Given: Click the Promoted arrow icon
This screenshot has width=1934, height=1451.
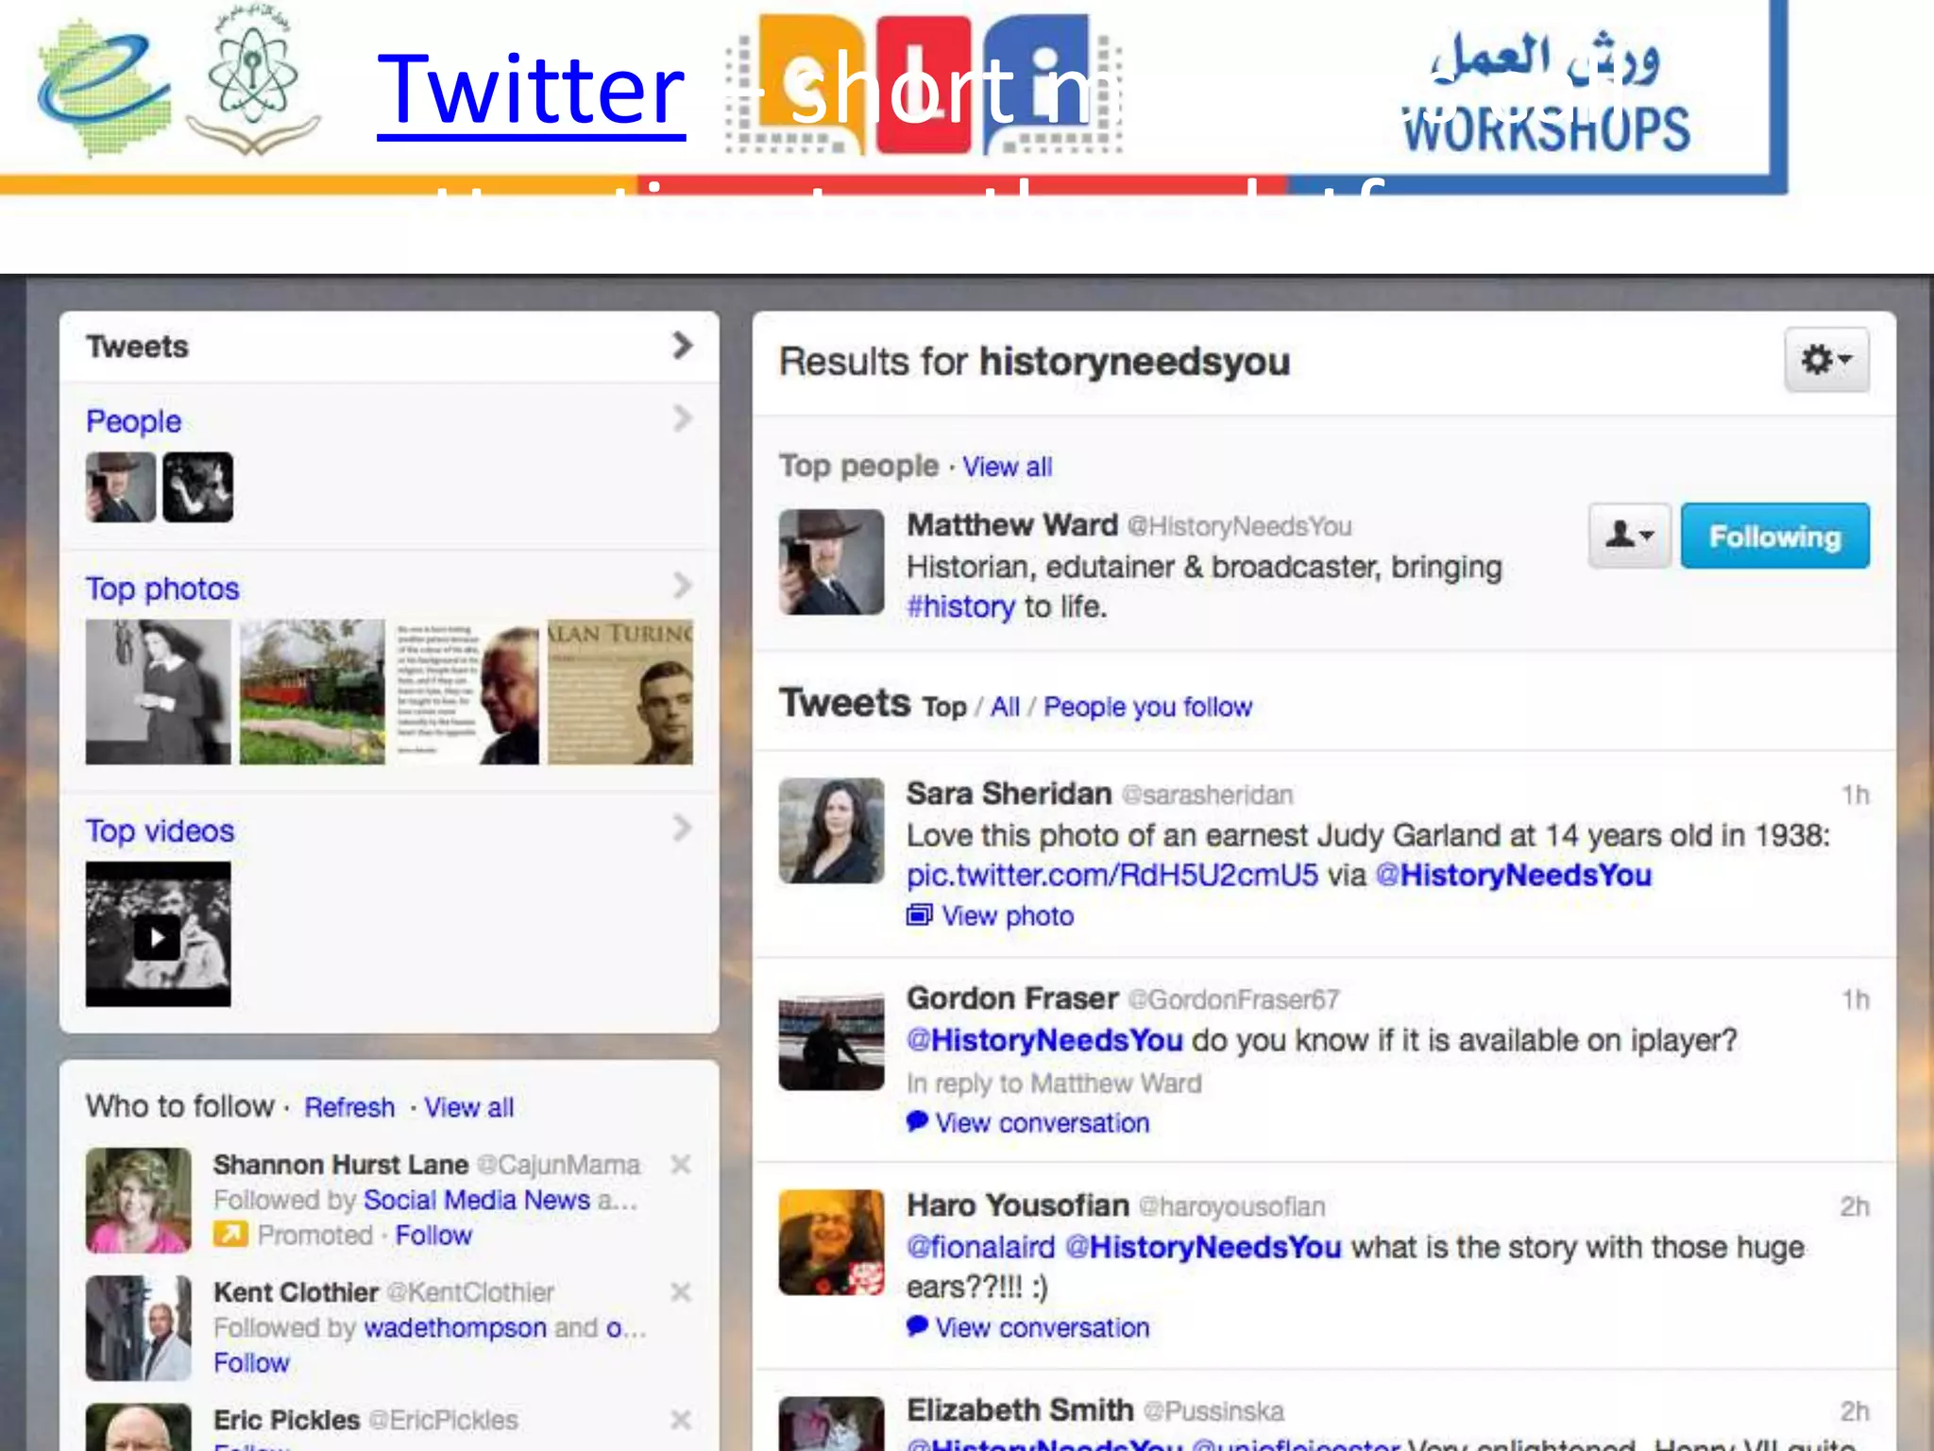Looking at the screenshot, I should (230, 1234).
